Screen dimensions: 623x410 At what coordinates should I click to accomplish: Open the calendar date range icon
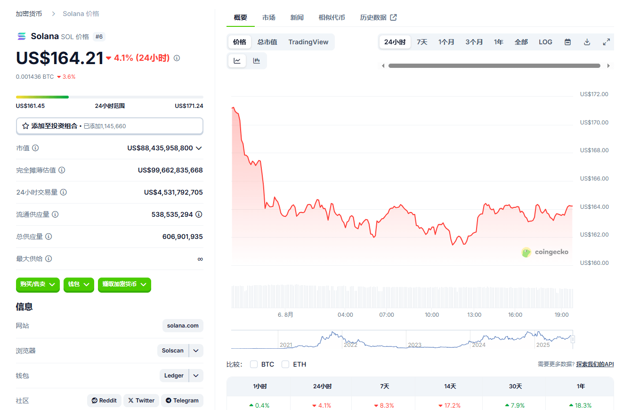click(x=568, y=42)
